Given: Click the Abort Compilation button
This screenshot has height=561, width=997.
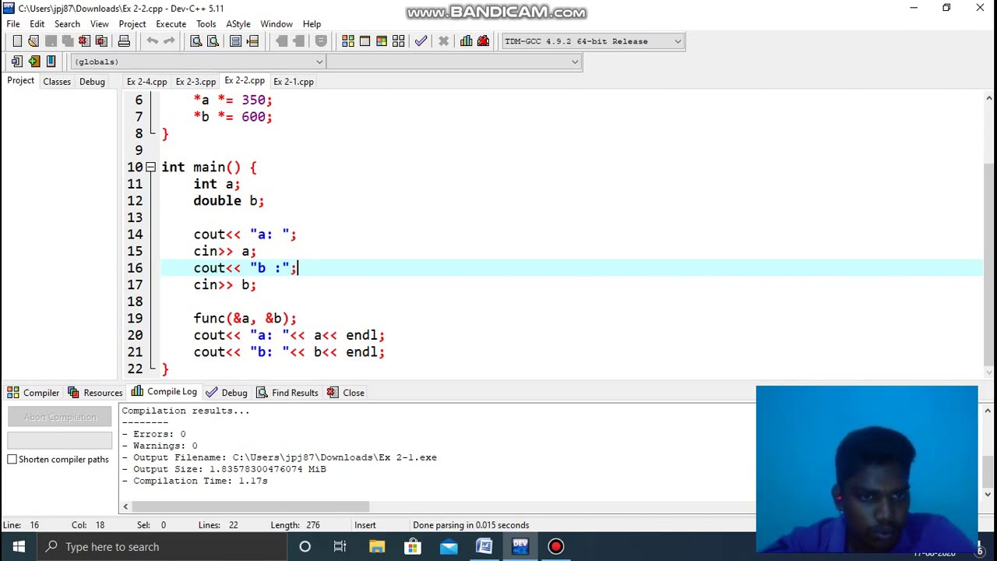Looking at the screenshot, I should (60, 417).
